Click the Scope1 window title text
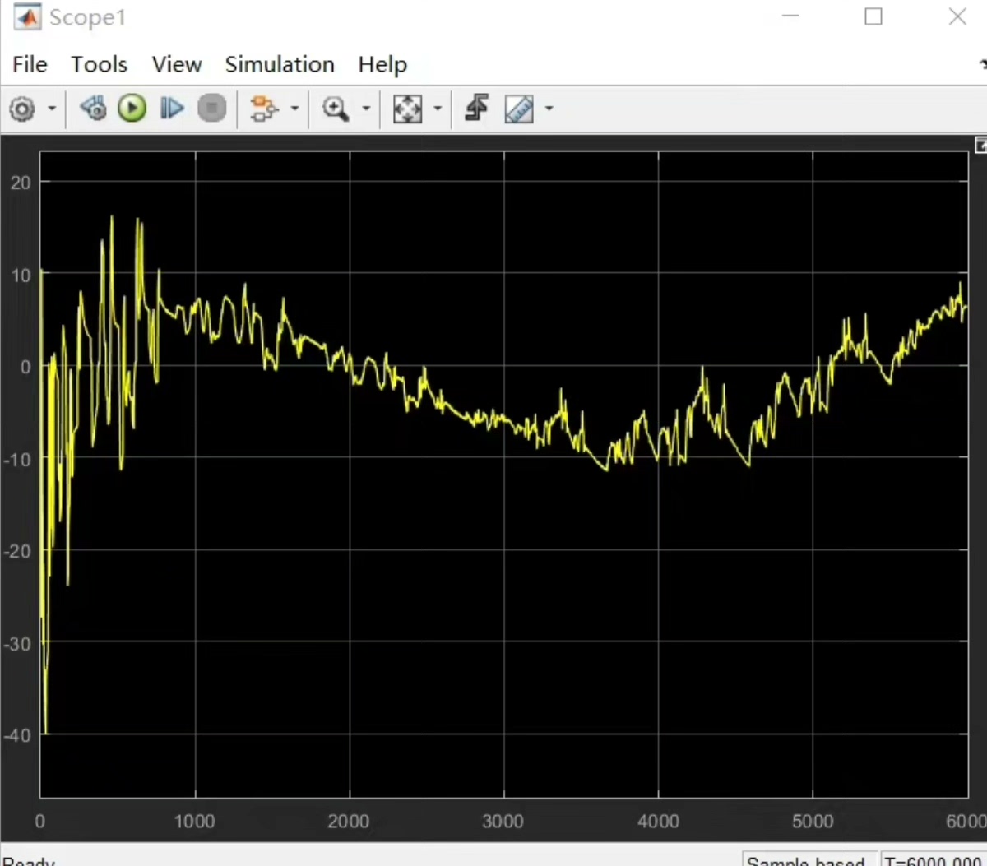987x866 pixels. coord(87,17)
